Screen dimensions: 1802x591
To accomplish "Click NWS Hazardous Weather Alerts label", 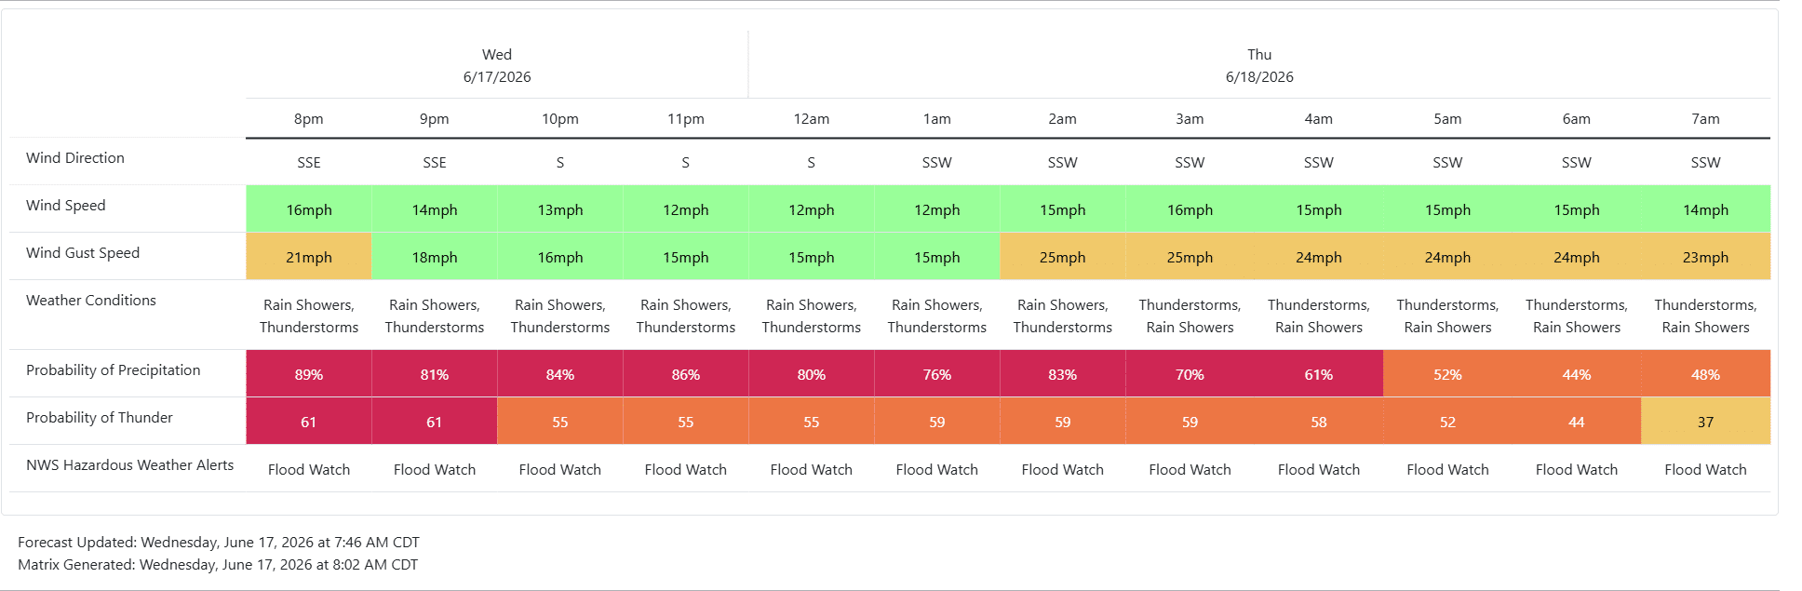I will (x=130, y=465).
